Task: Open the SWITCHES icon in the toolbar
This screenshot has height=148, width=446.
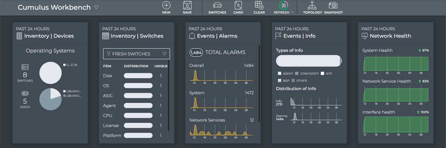Action: 217,5
